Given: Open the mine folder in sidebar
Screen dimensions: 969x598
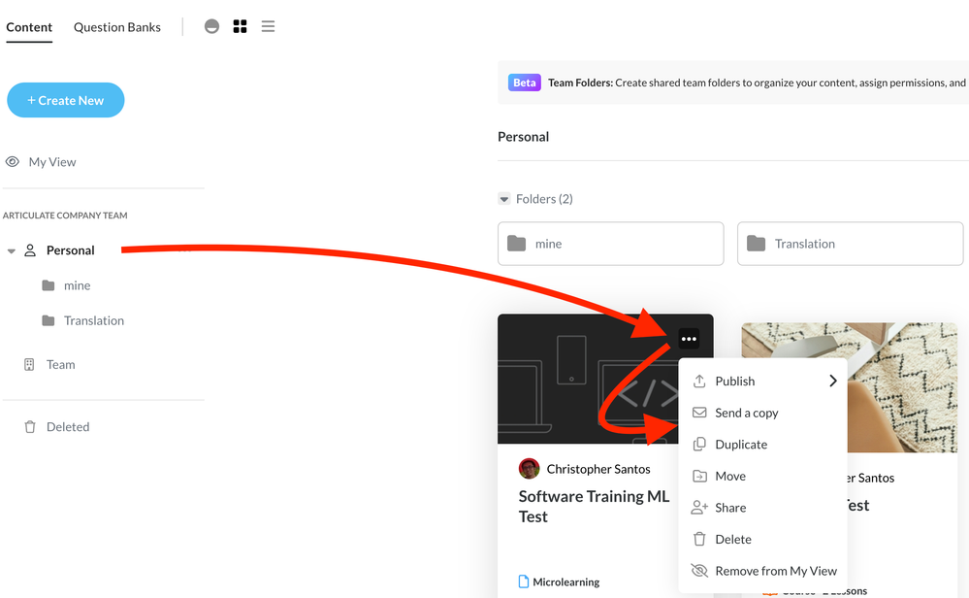Looking at the screenshot, I should pos(78,285).
